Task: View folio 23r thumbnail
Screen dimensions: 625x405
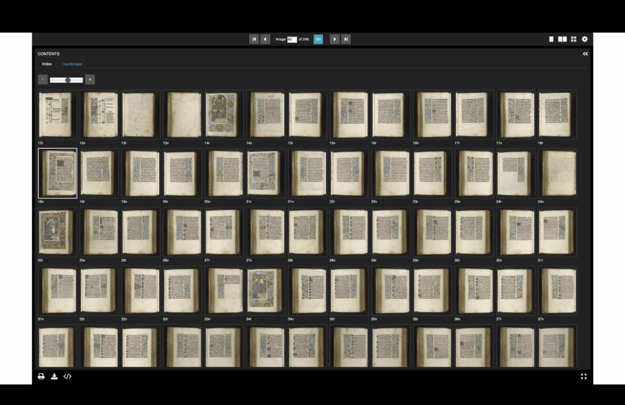Action: coord(433,173)
